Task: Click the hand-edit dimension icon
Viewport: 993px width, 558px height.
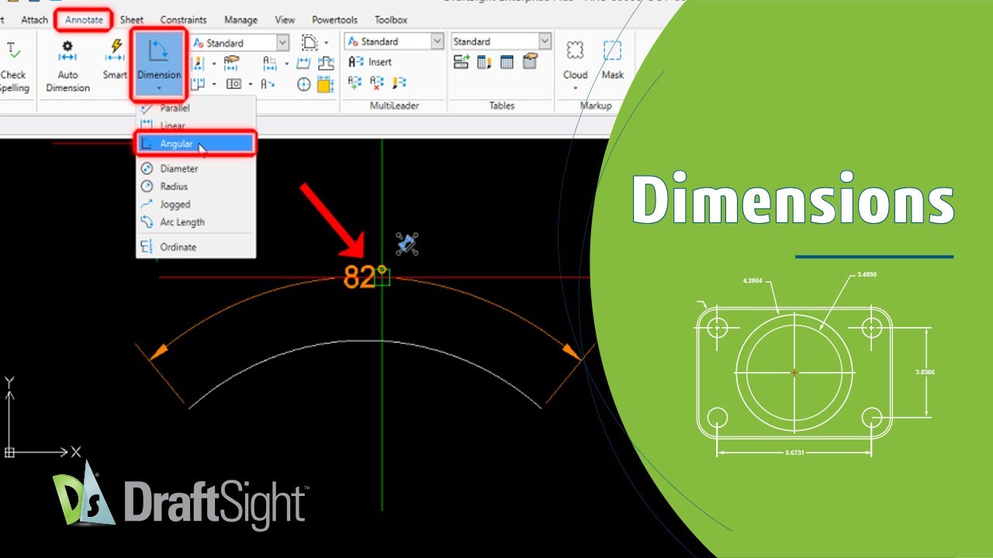Action: pos(232,63)
